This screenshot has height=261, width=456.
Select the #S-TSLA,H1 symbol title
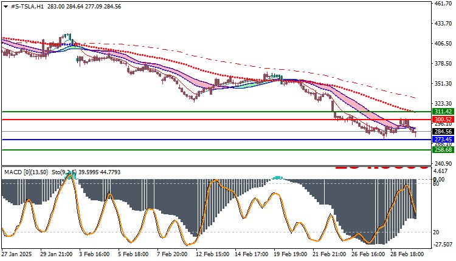pos(27,7)
